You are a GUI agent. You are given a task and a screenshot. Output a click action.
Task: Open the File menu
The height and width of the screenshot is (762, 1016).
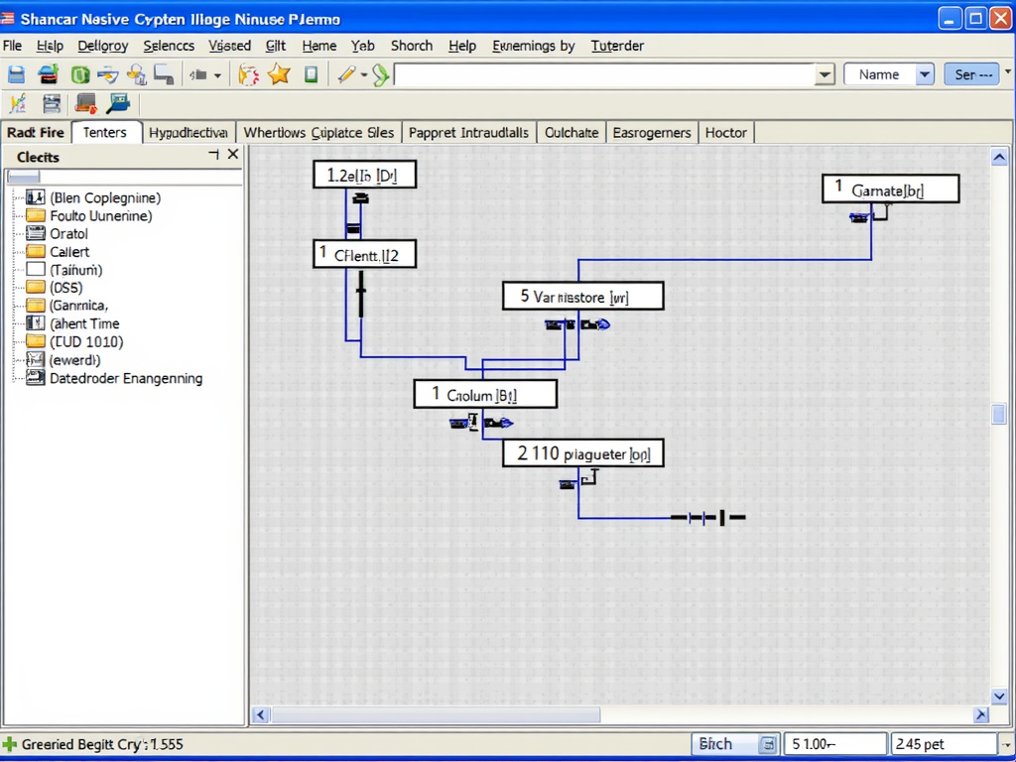[x=12, y=46]
